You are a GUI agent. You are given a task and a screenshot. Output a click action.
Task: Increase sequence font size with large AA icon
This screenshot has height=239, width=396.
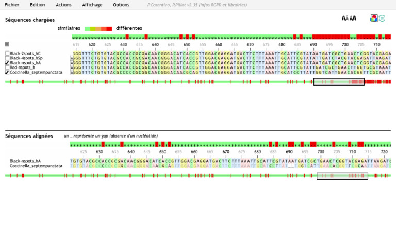[x=353, y=18]
